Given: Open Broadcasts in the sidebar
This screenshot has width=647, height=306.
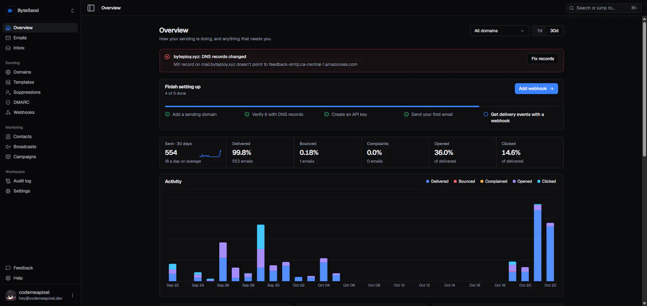Looking at the screenshot, I should pyautogui.click(x=40, y=147).
